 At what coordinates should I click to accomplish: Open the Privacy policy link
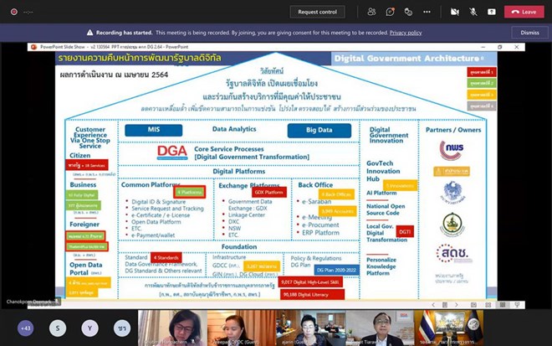406,33
